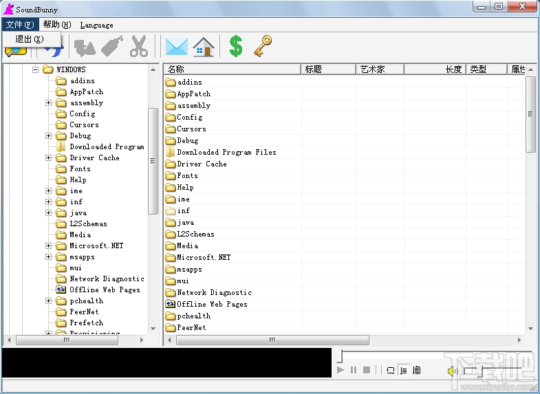The width and height of the screenshot is (540, 394).
Task: Open the 文件(F) menu
Action: (20, 25)
